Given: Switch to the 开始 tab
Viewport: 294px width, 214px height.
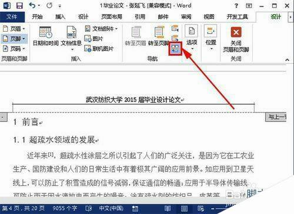Looking at the screenshot, I should click(x=37, y=17).
